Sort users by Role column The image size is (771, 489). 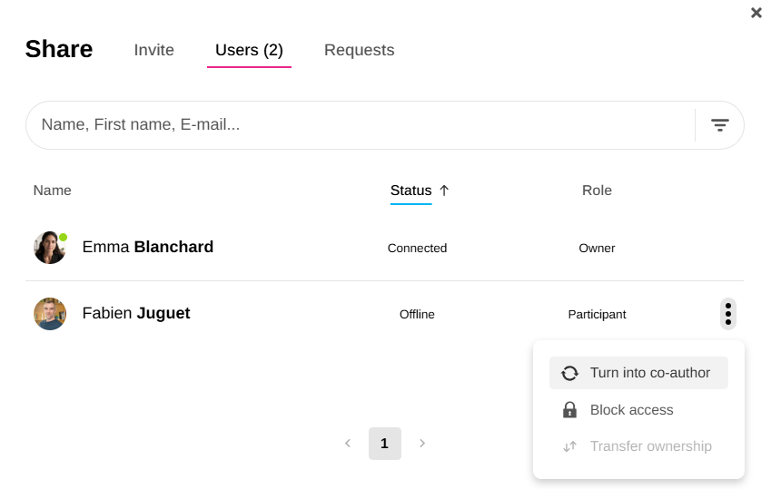(597, 191)
